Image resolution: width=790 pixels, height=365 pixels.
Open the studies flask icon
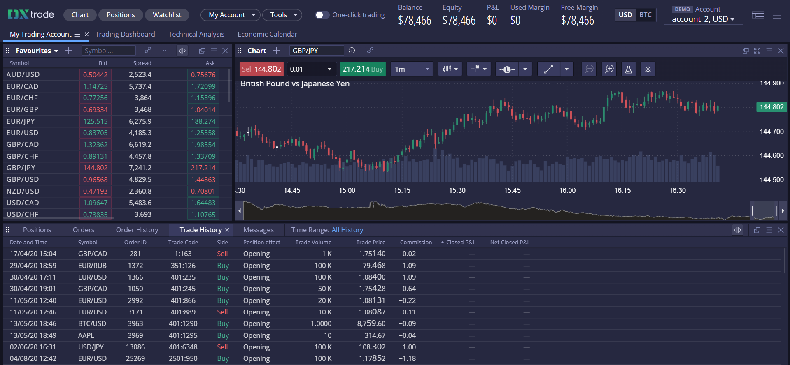pyautogui.click(x=628, y=69)
